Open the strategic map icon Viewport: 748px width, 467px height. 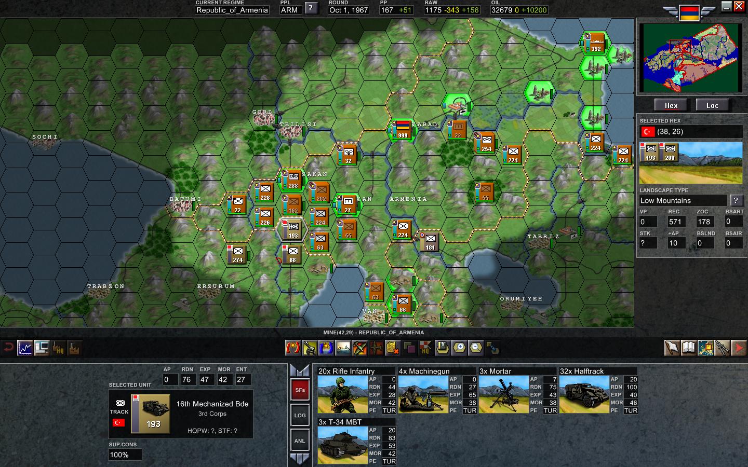pyautogui.click(x=705, y=348)
